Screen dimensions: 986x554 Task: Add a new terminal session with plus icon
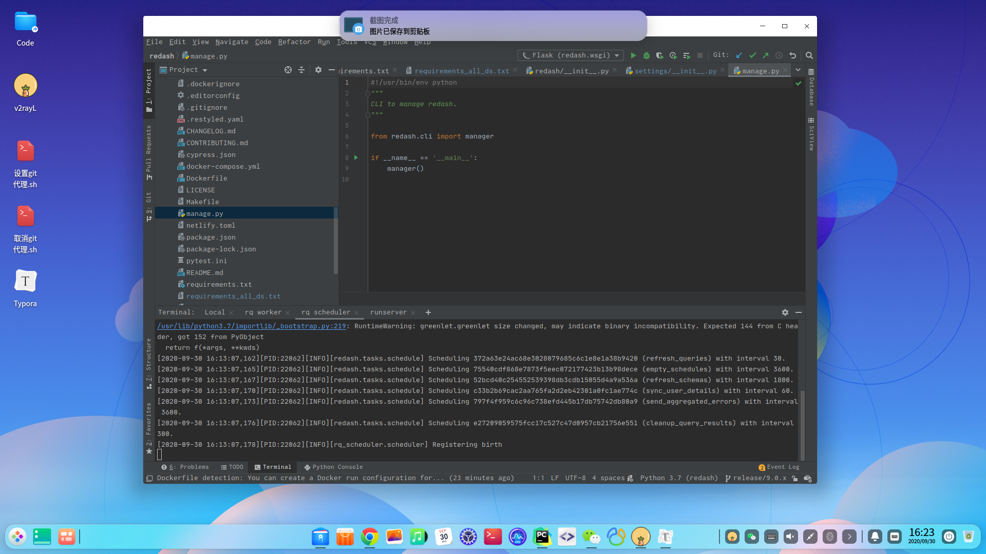coord(428,312)
